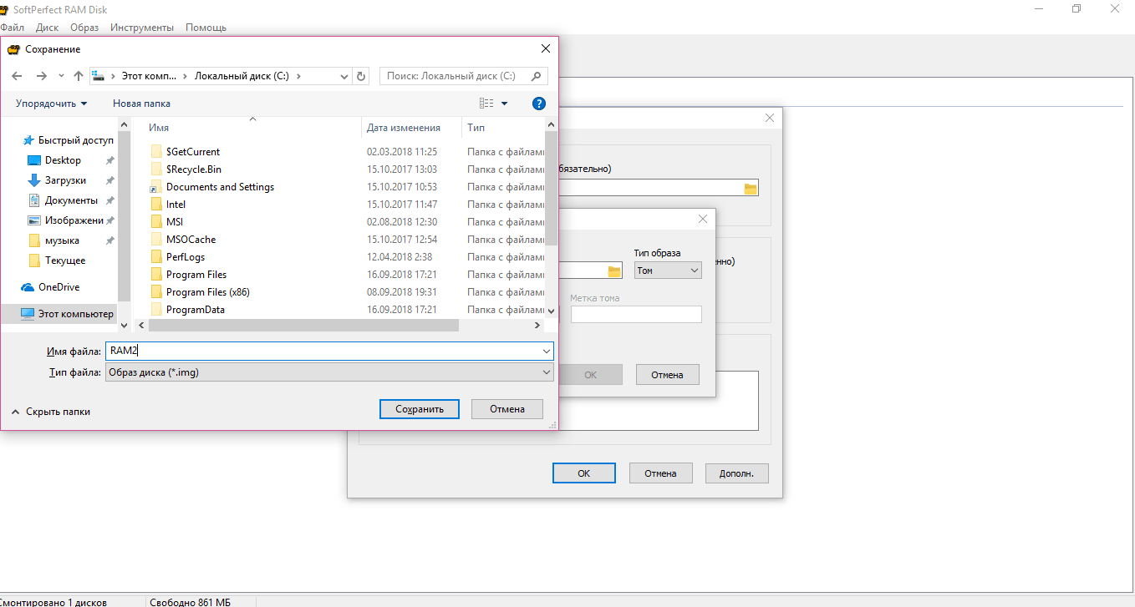Select the Intel folder
This screenshot has height=607, width=1135.
[x=176, y=205]
